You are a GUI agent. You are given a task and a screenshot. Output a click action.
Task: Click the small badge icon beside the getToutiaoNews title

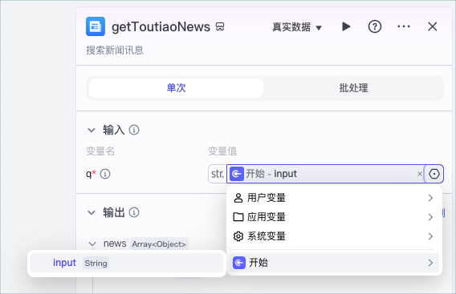tap(220, 26)
